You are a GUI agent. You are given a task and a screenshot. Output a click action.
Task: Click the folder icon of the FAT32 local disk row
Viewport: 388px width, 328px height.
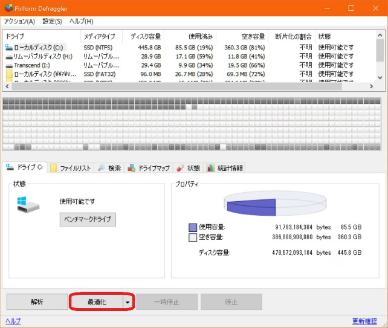9,74
